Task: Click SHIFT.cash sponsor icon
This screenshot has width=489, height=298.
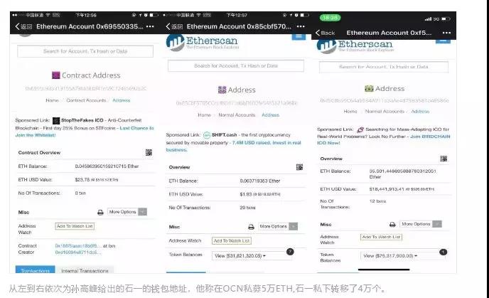Action: 207,135
